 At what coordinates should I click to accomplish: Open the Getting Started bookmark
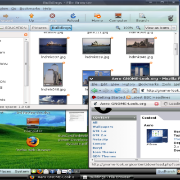(x=108, y=97)
